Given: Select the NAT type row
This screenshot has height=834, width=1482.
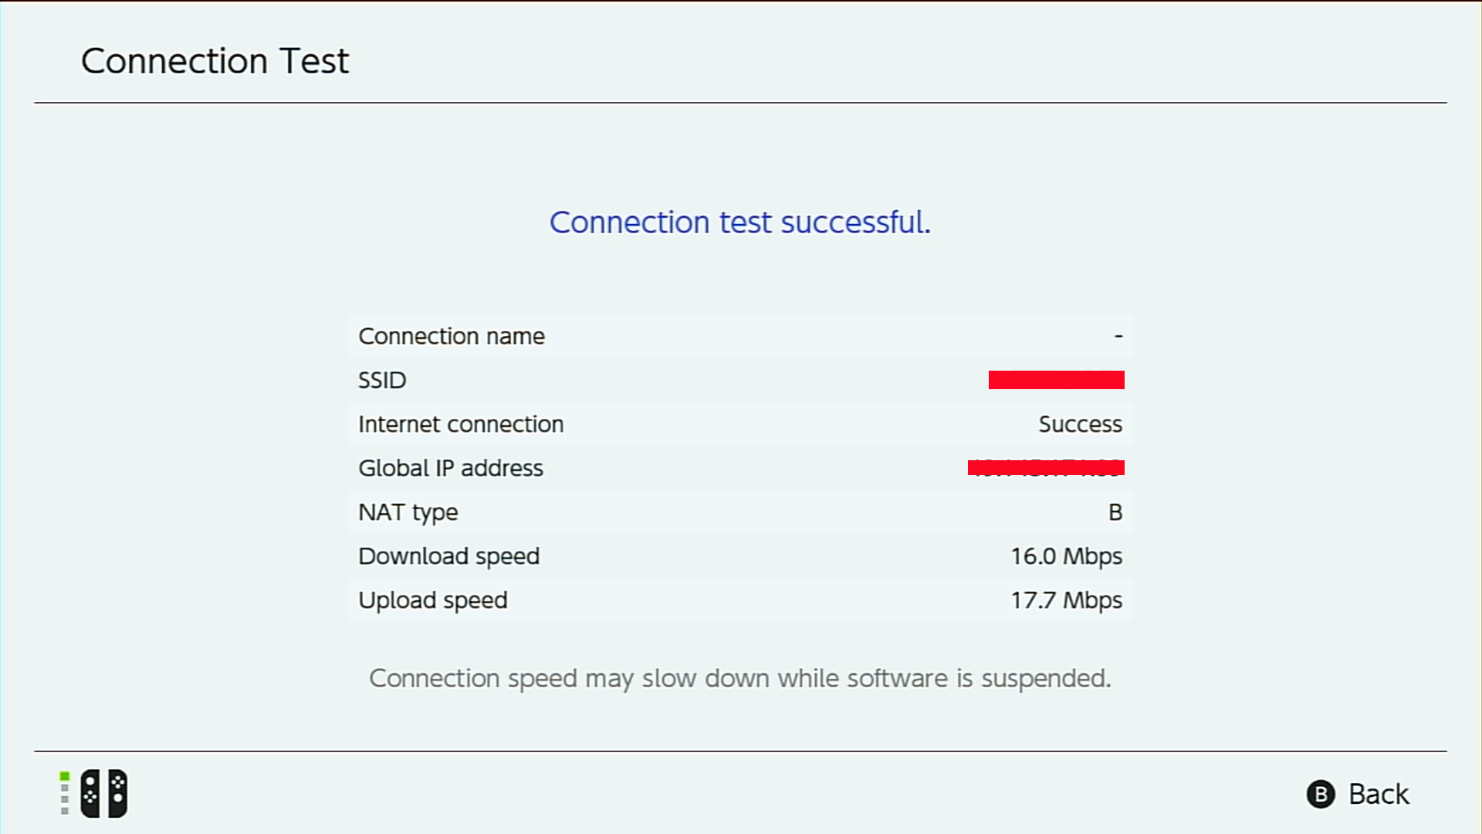Looking at the screenshot, I should 739,512.
